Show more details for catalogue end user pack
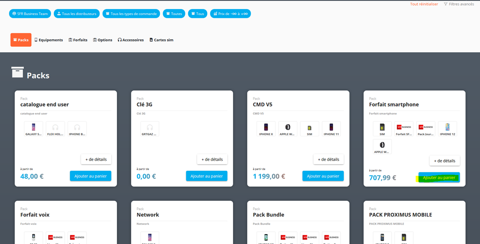 pyautogui.click(x=96, y=160)
